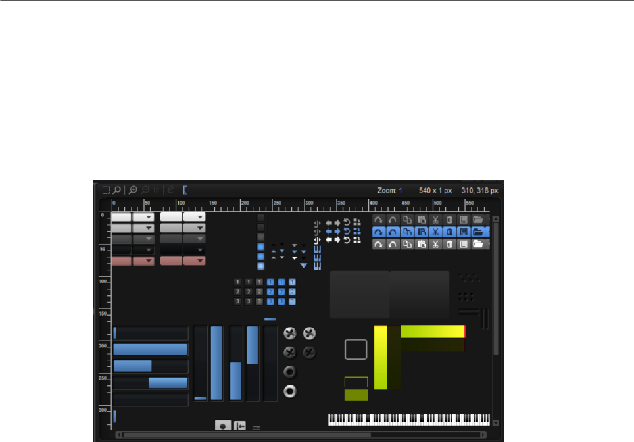Click the blue-highlighted redo arrow sprite
Screen dimensions: 634x442
378,232
